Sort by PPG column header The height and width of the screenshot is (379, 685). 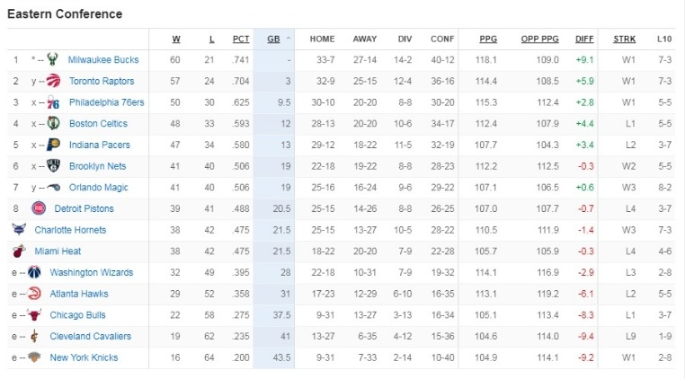tap(487, 40)
